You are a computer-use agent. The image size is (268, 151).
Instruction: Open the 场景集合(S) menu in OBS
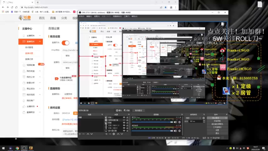[x=117, y=16]
